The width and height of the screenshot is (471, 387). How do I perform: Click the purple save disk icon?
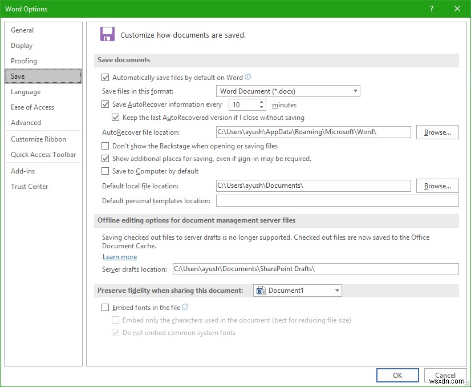pyautogui.click(x=108, y=34)
